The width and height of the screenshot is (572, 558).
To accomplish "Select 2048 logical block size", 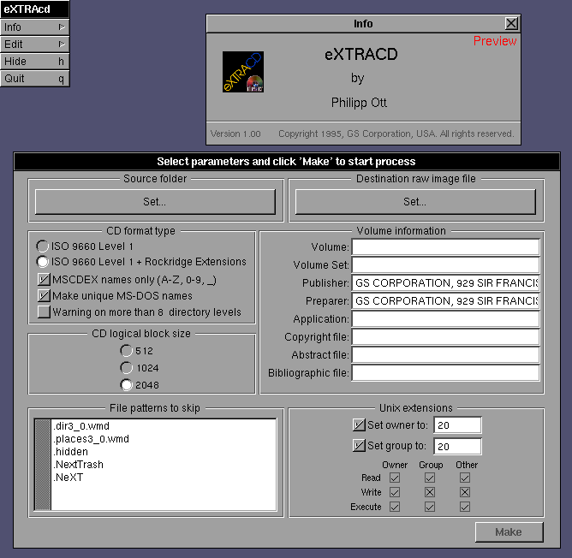I will coord(126,385).
